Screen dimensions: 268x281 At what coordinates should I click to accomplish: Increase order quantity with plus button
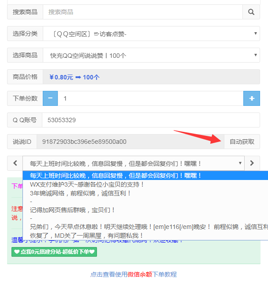(x=252, y=98)
